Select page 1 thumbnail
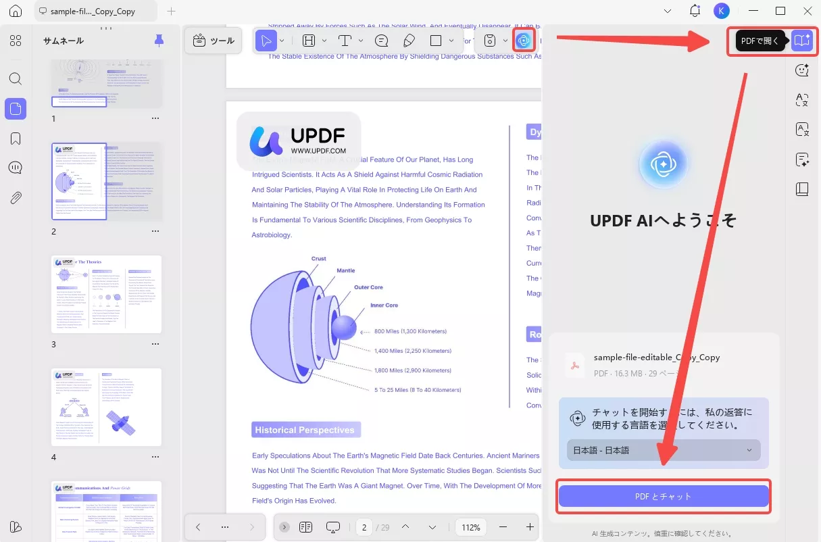 coord(107,83)
